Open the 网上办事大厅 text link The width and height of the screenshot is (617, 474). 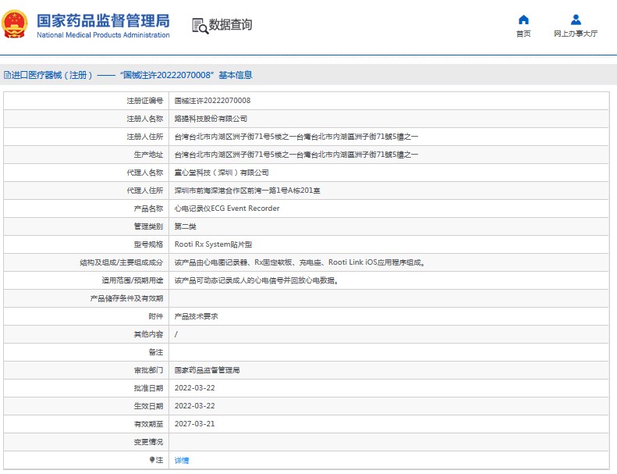[x=576, y=34]
